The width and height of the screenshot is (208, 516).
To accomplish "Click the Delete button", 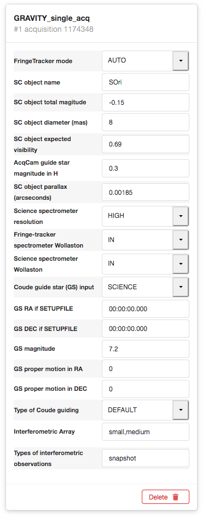I will [165, 497].
